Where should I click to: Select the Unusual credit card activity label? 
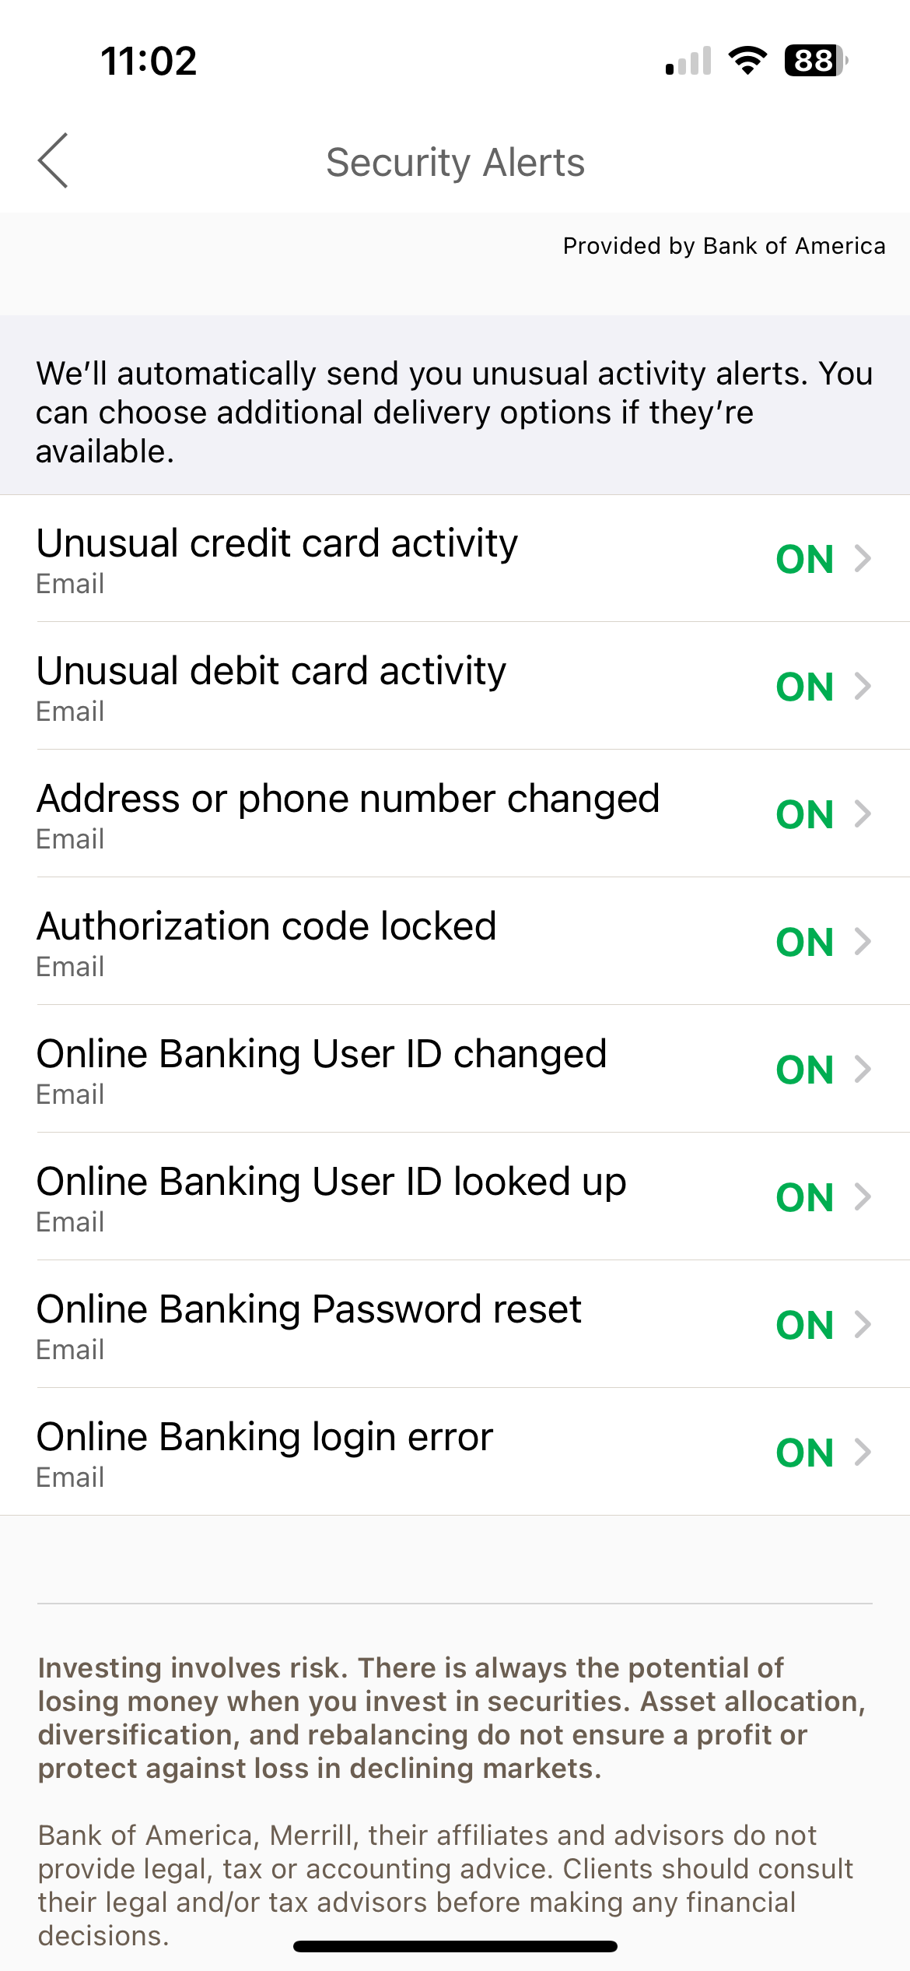277,543
